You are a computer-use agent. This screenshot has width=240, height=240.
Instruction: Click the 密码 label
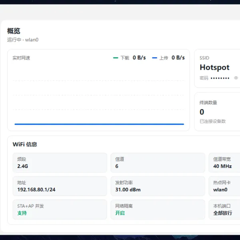coord(204,78)
